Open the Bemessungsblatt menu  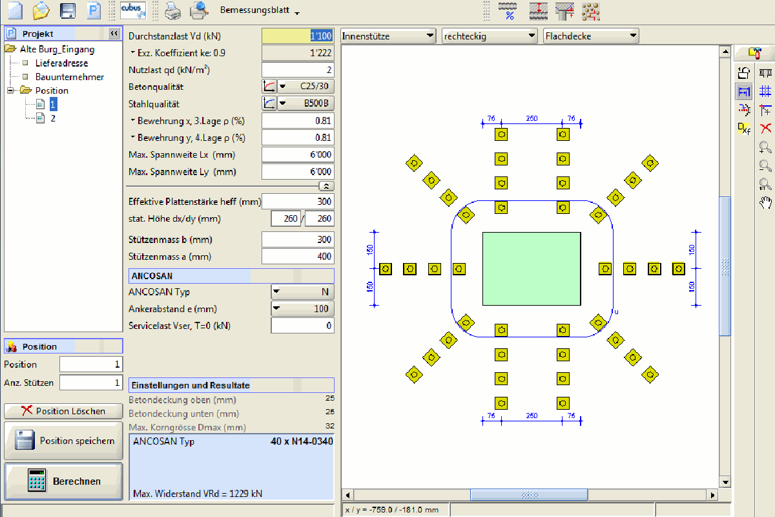[x=260, y=11]
